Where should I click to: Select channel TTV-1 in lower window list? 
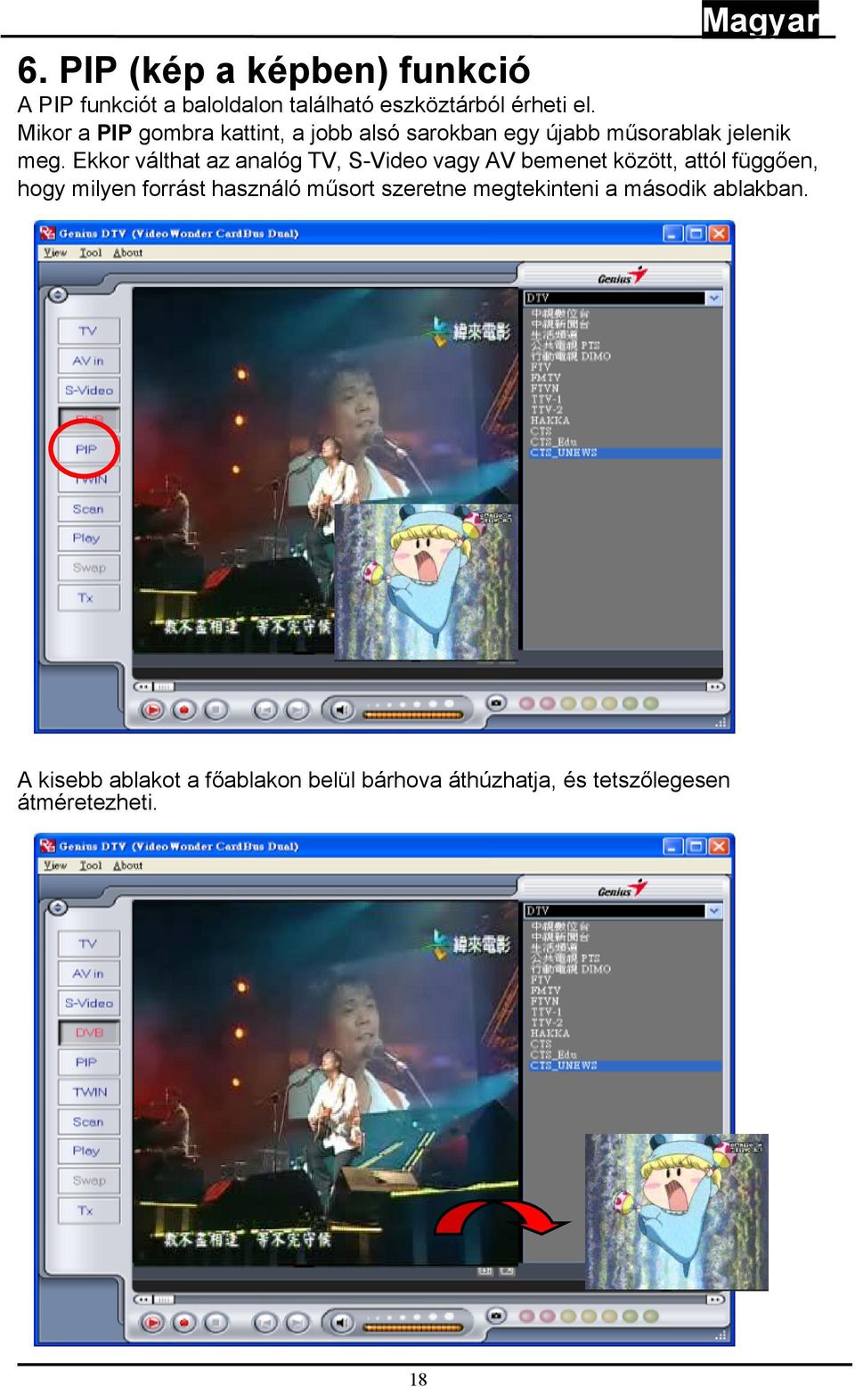click(x=546, y=1012)
